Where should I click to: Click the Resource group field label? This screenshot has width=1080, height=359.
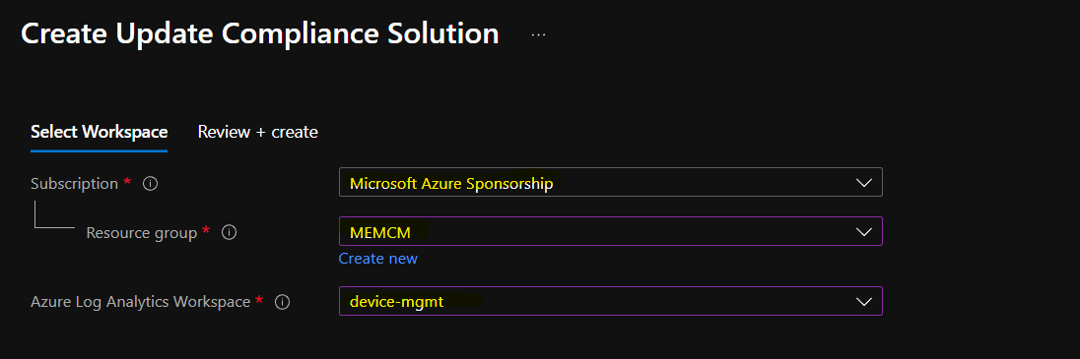tap(142, 233)
